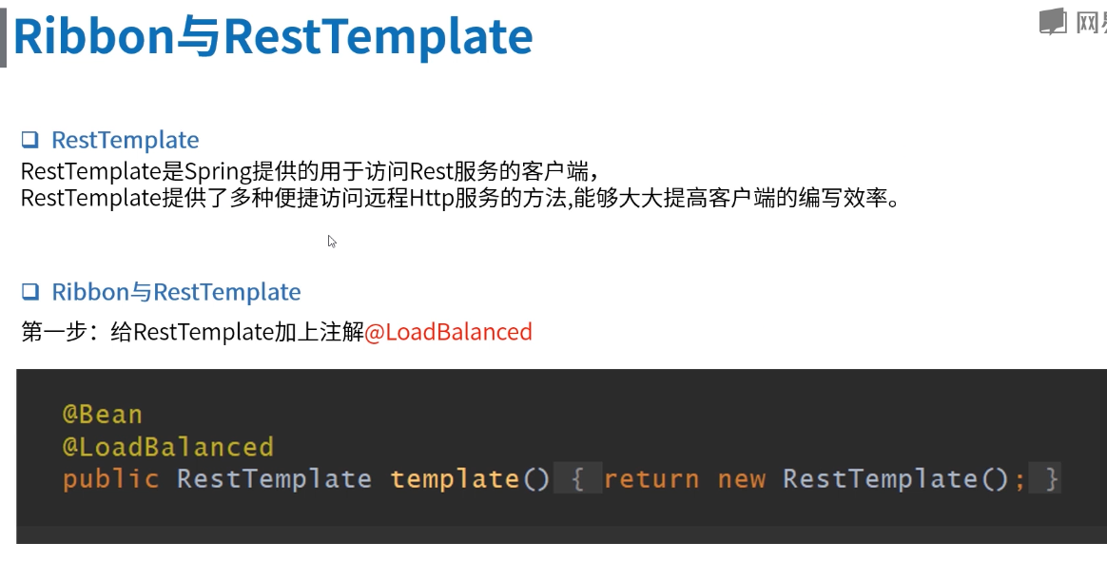
Task: Click the square bullet beside RestTemplate heading
Action: pyautogui.click(x=29, y=139)
